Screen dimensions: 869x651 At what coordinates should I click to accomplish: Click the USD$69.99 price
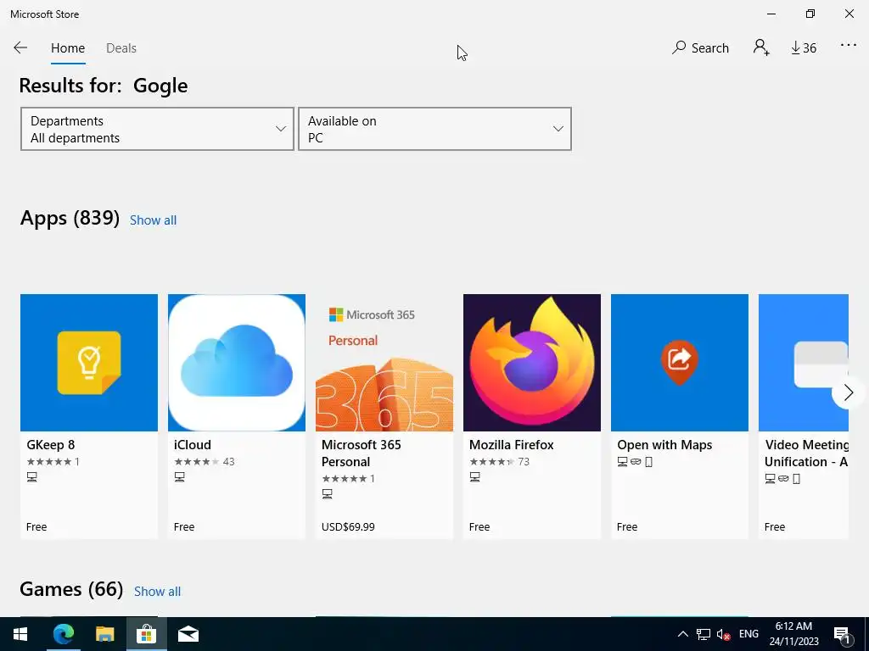[x=348, y=527]
